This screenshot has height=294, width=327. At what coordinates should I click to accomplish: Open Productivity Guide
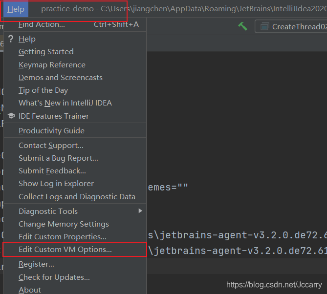pyautogui.click(x=75, y=131)
